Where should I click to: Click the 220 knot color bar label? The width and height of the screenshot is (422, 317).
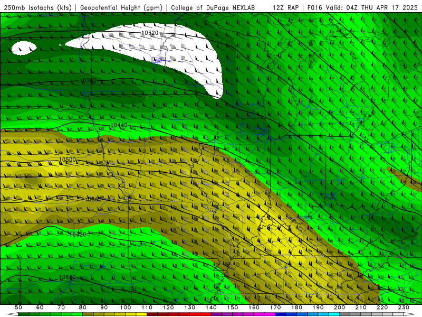point(382,307)
